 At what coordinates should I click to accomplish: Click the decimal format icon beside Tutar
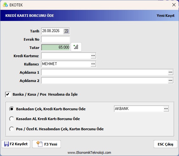[76, 47]
